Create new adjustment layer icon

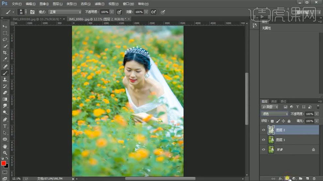[294, 178]
